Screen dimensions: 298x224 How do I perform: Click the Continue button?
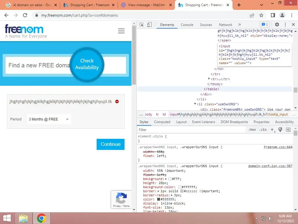tap(110, 144)
